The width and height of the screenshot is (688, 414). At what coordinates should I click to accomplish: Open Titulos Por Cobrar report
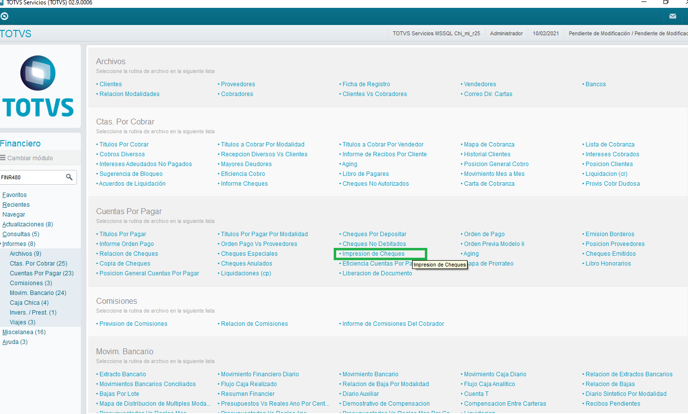(124, 145)
